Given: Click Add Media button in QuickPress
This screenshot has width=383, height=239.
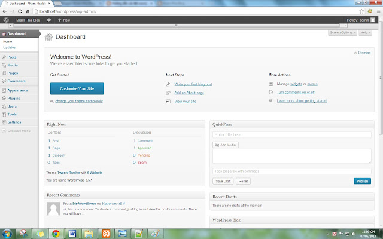Looking at the screenshot, I should click(x=226, y=145).
